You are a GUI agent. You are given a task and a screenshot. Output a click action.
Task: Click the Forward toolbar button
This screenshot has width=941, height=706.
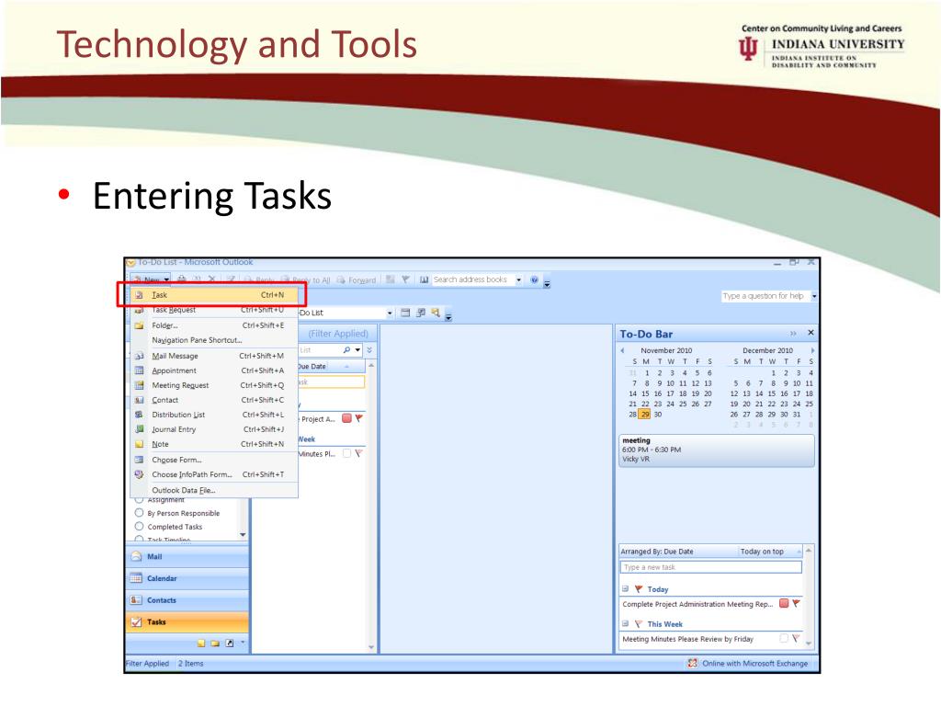coord(356,279)
